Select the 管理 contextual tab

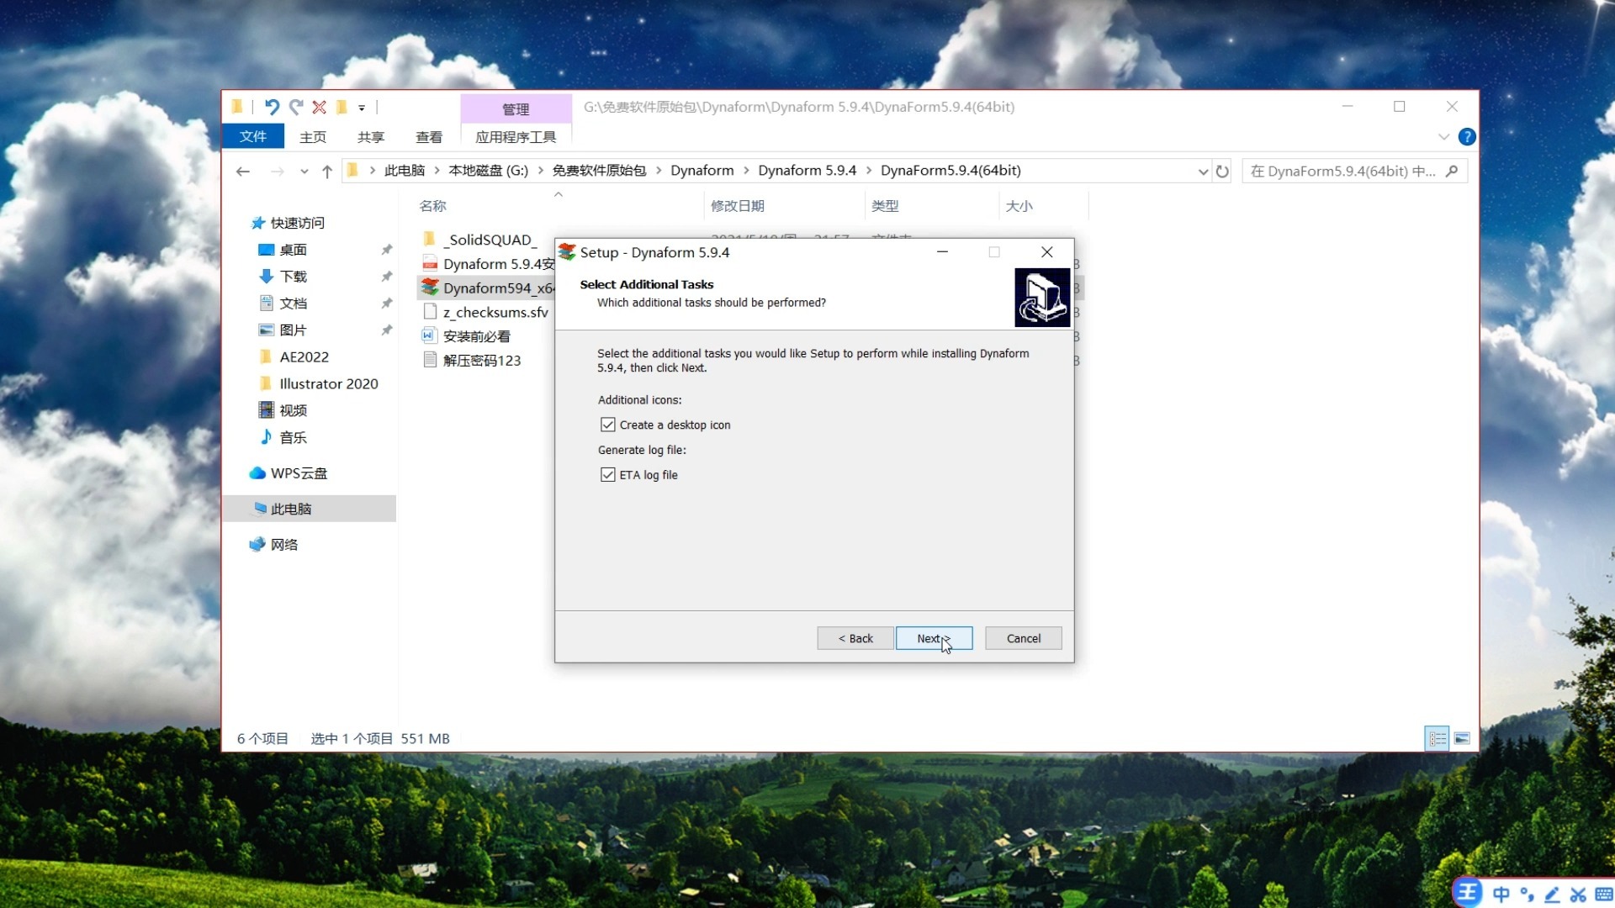click(516, 109)
